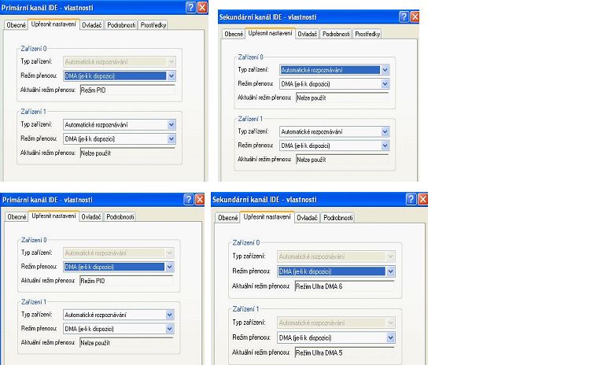Open Ovladač tab in lower Primární window
Image resolution: width=590 pixels, height=376 pixels.
[x=91, y=217]
